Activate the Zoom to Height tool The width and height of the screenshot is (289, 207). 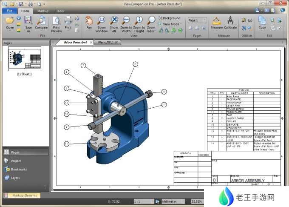point(139,23)
